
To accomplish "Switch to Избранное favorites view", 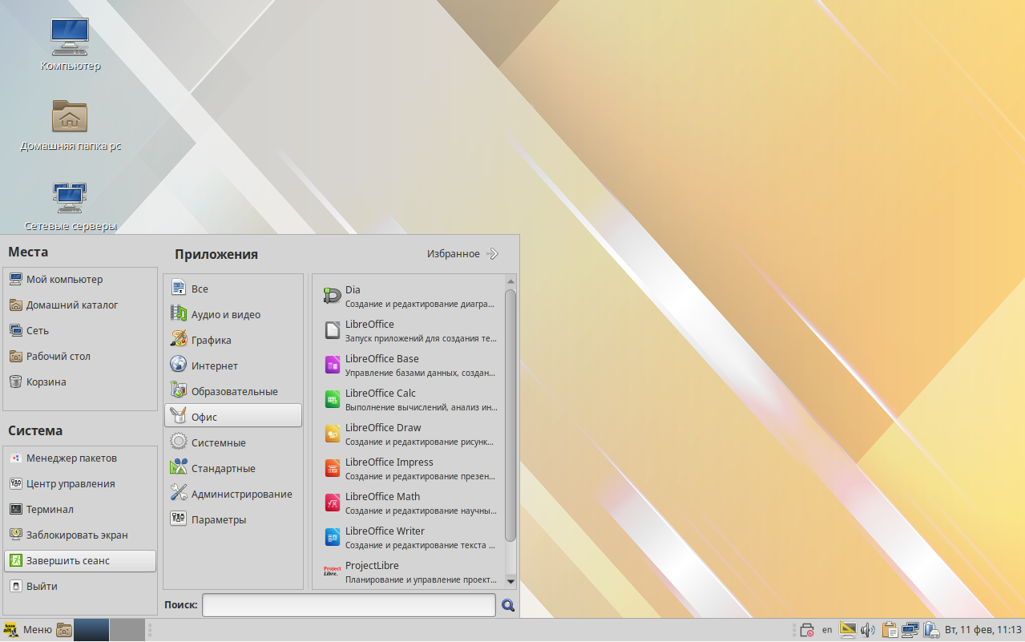I will 462,254.
